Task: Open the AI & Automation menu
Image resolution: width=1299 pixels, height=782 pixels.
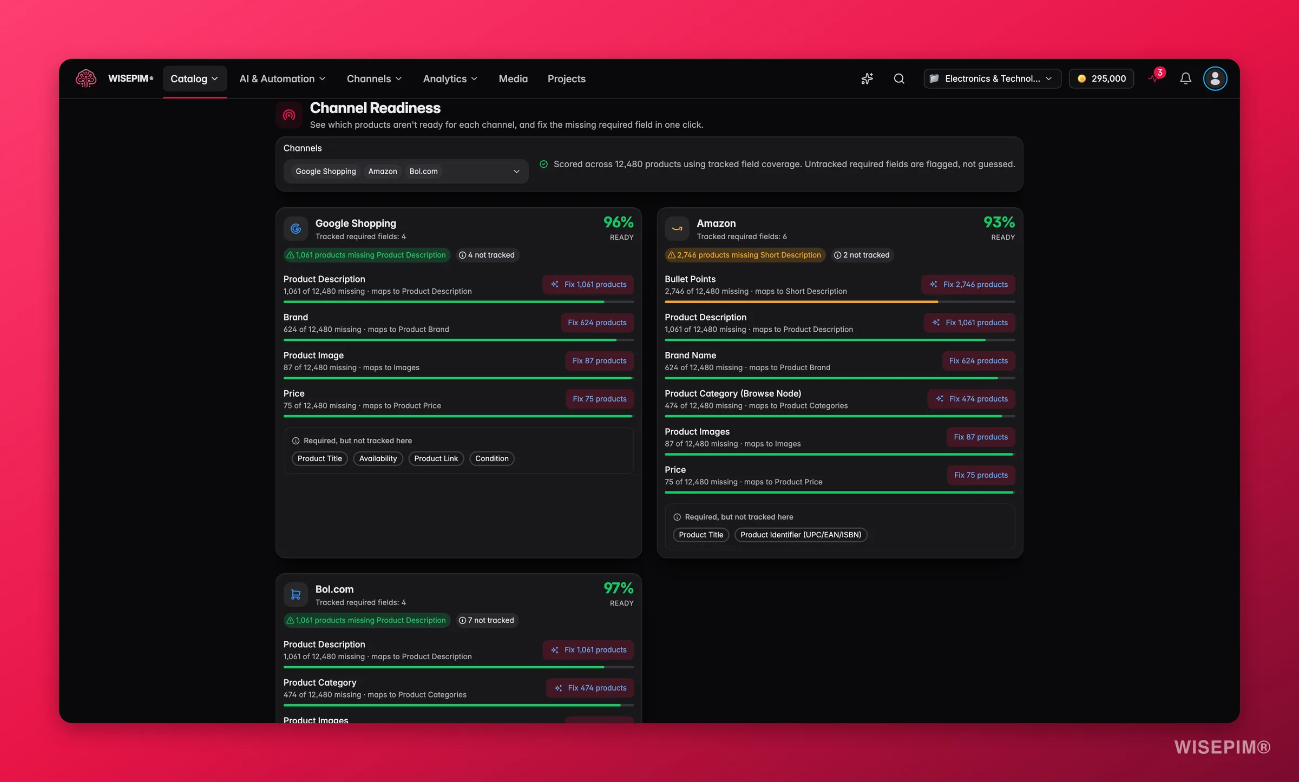Action: click(x=283, y=78)
